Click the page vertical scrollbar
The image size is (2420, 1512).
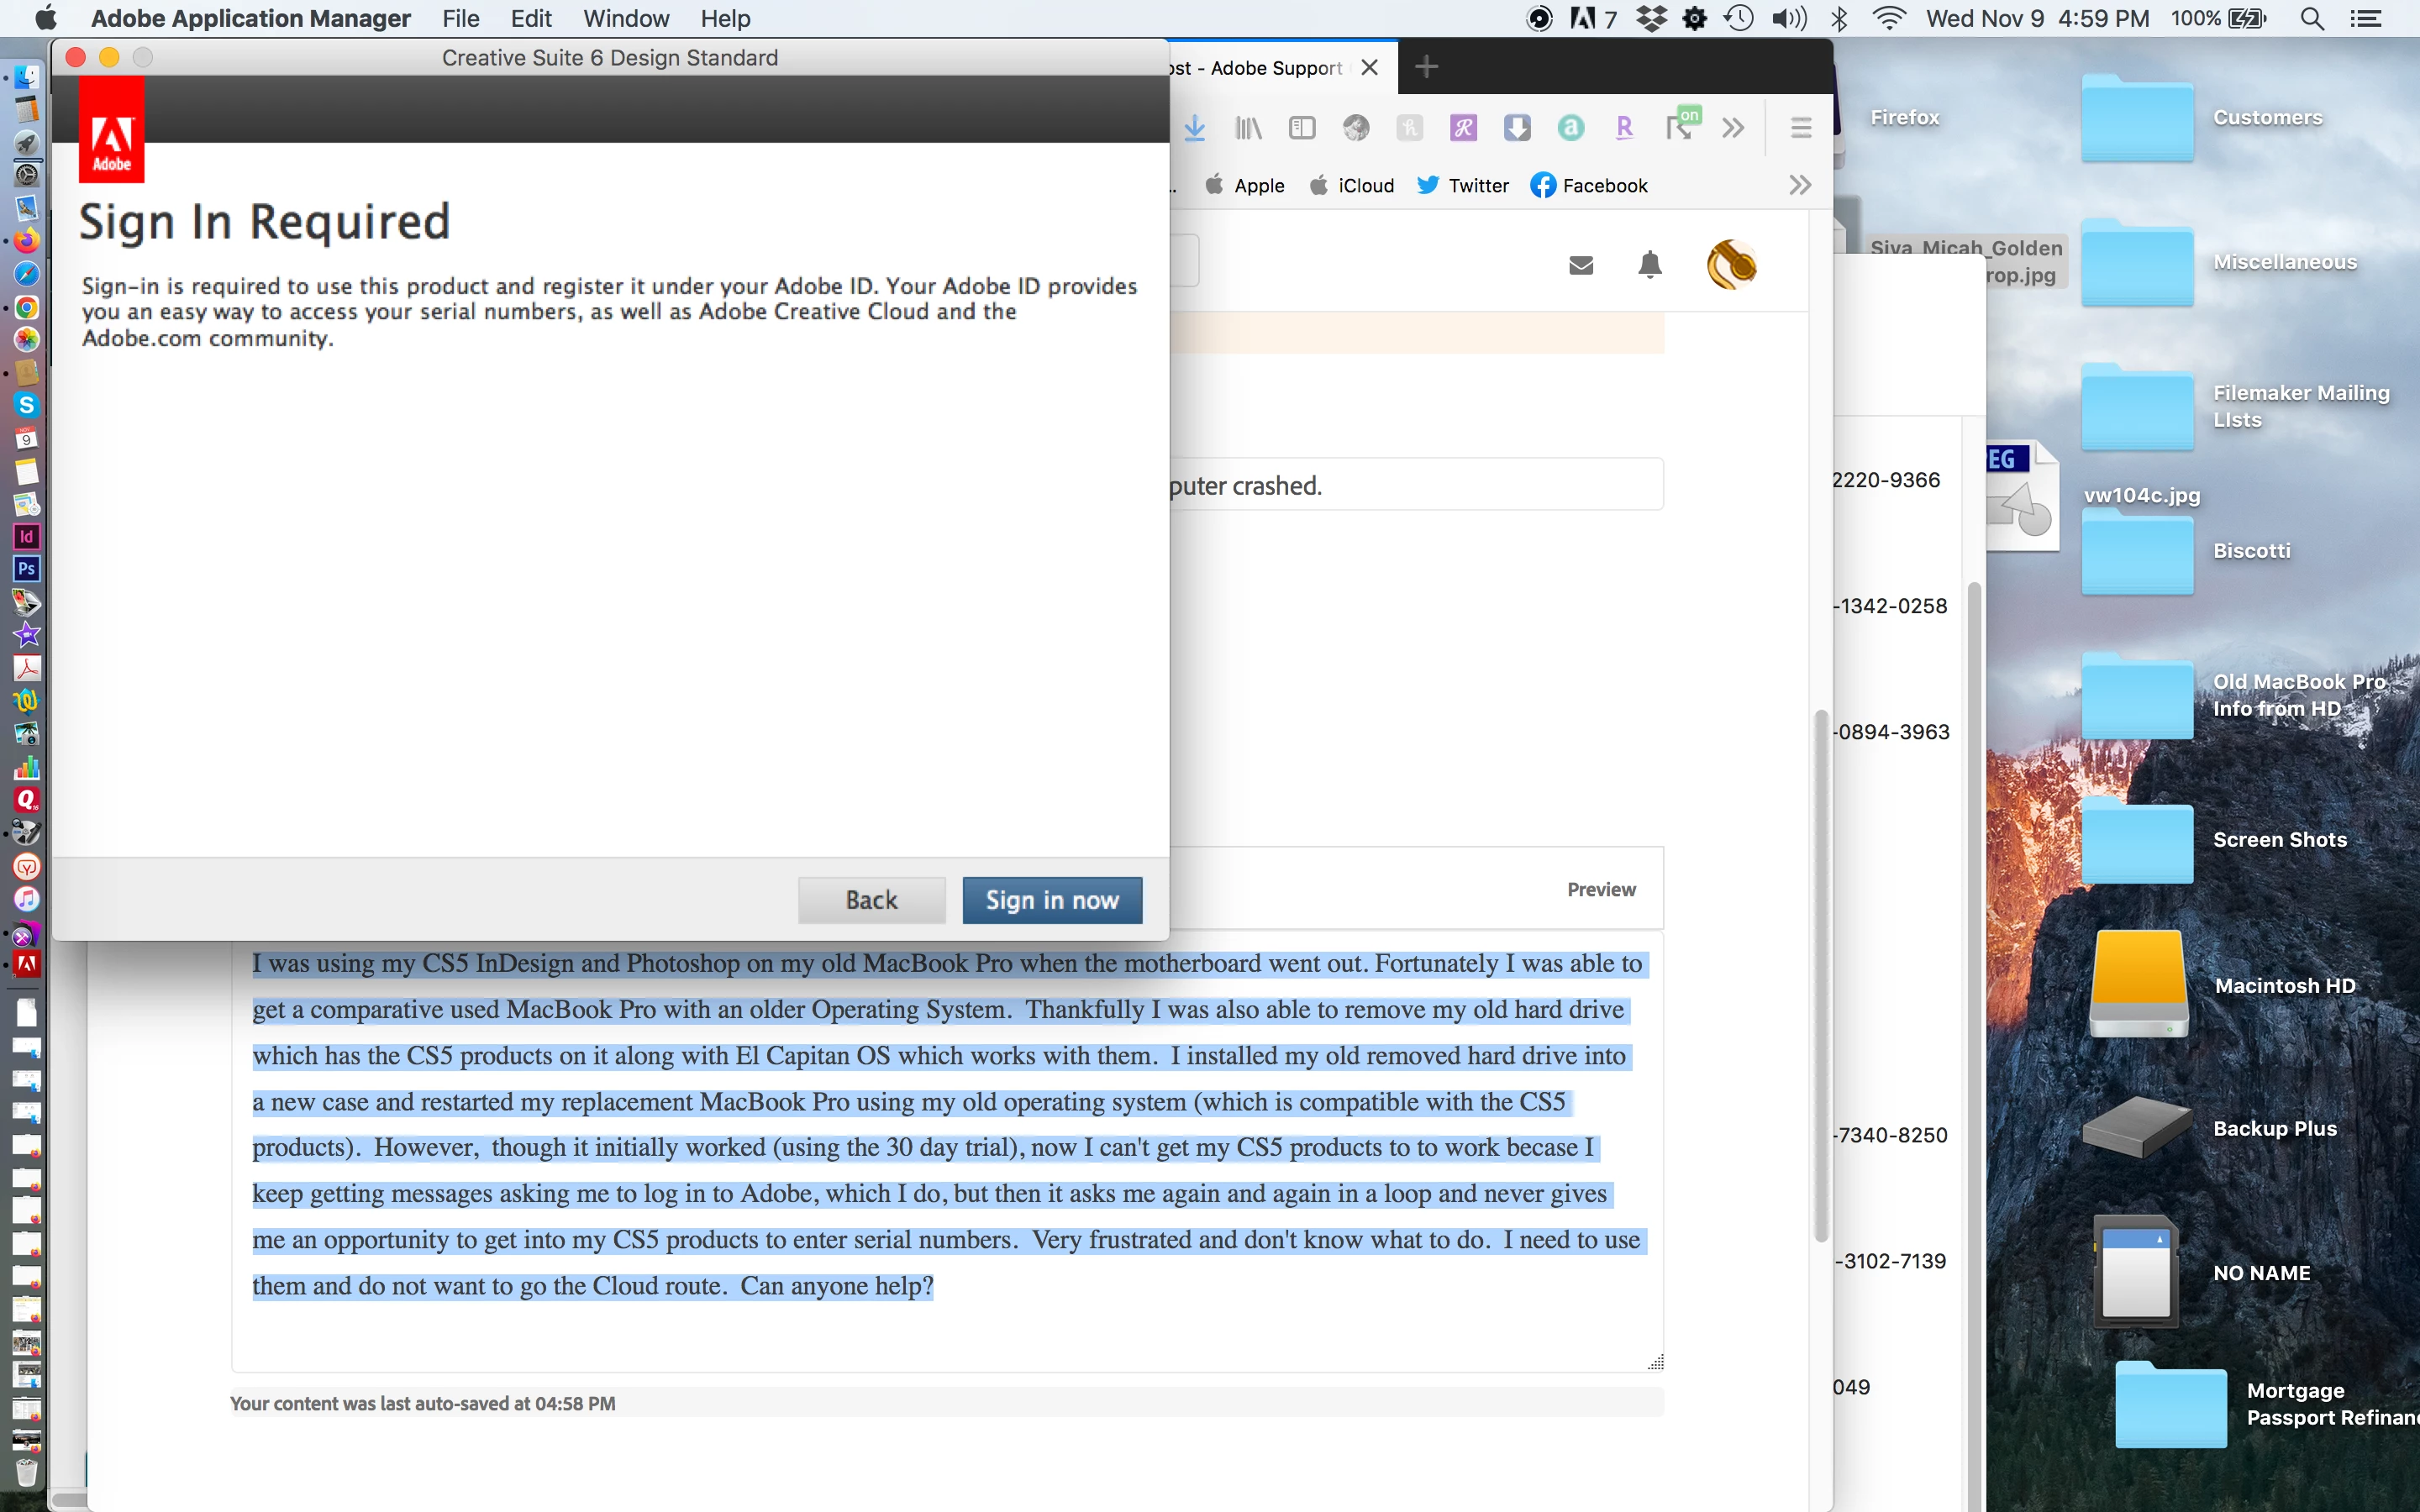coord(1820,975)
